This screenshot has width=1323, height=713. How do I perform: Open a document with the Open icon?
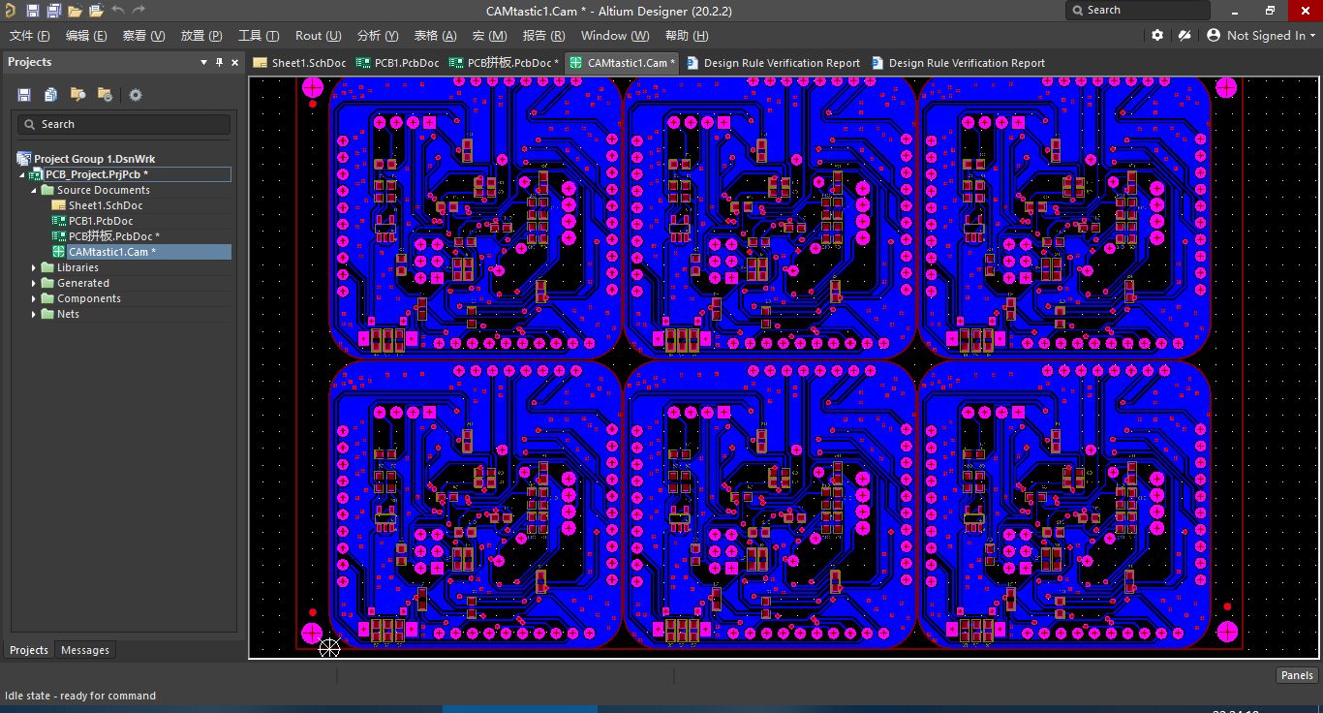tap(75, 10)
